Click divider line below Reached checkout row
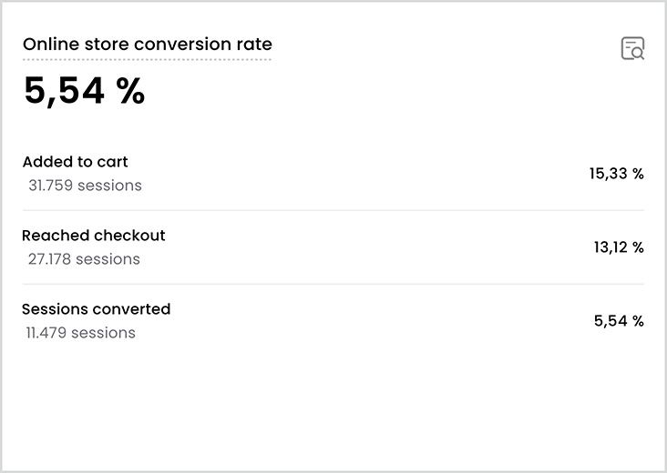This screenshot has width=667, height=473. click(x=333, y=285)
